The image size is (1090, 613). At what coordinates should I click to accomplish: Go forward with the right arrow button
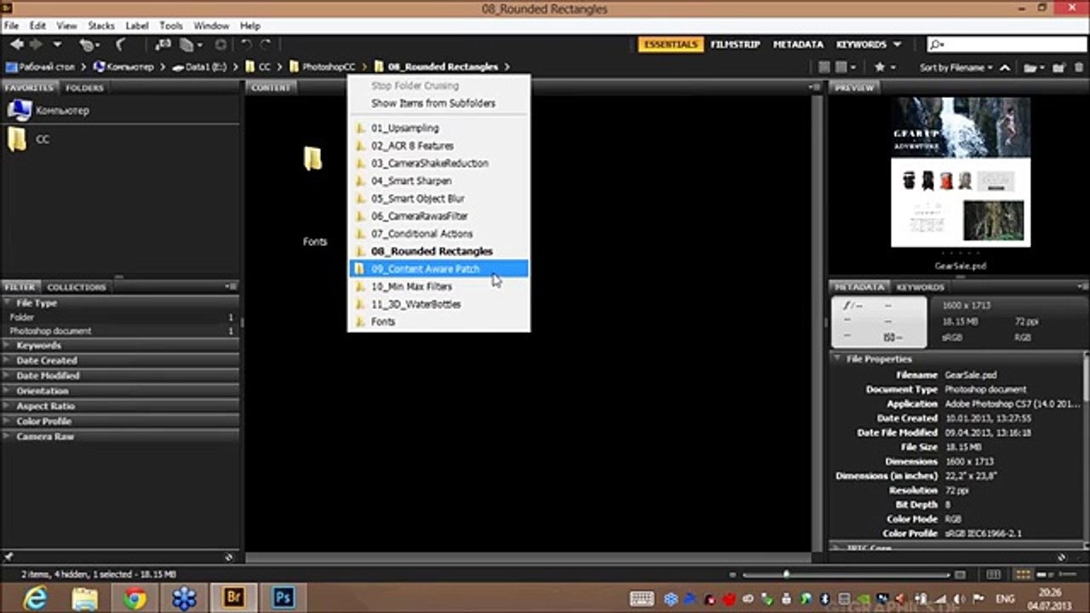[x=37, y=44]
